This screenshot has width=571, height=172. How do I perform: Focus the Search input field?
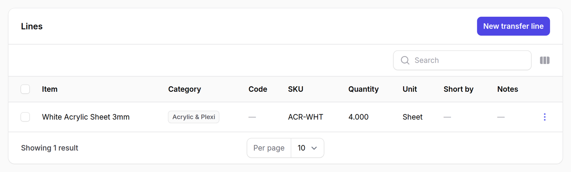point(462,60)
